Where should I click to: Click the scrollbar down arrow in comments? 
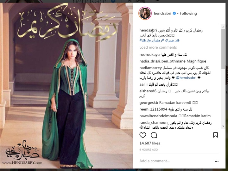(x=223, y=126)
